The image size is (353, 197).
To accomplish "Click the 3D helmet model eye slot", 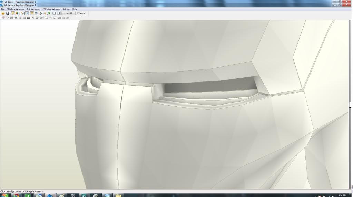I will coord(210,85).
